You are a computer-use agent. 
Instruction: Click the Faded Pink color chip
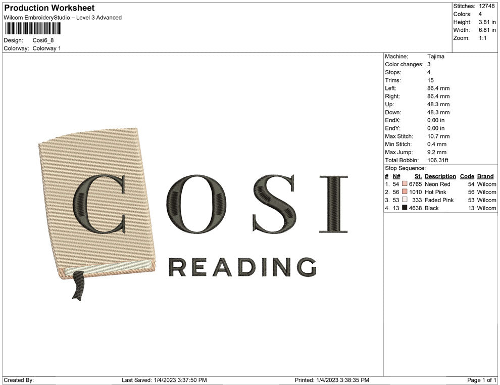pos(405,200)
